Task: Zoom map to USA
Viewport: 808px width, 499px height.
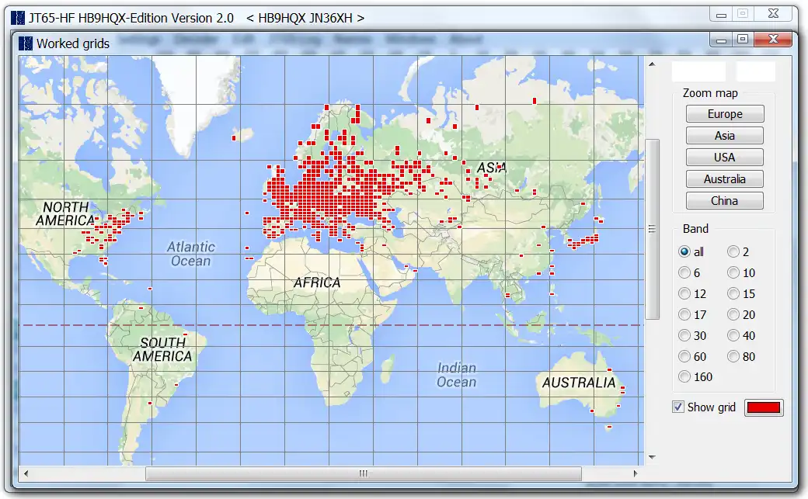Action: (x=725, y=157)
